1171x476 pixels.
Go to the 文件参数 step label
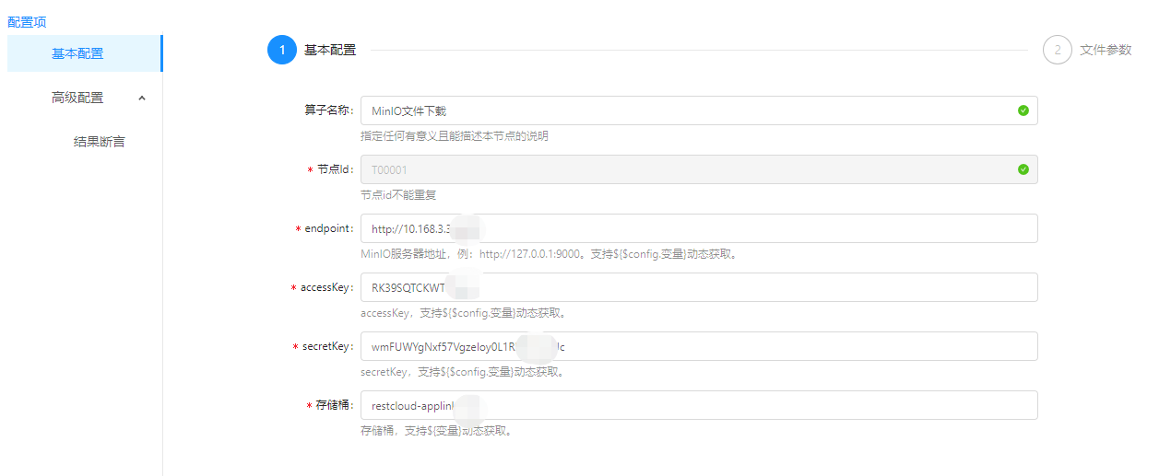coord(1106,50)
